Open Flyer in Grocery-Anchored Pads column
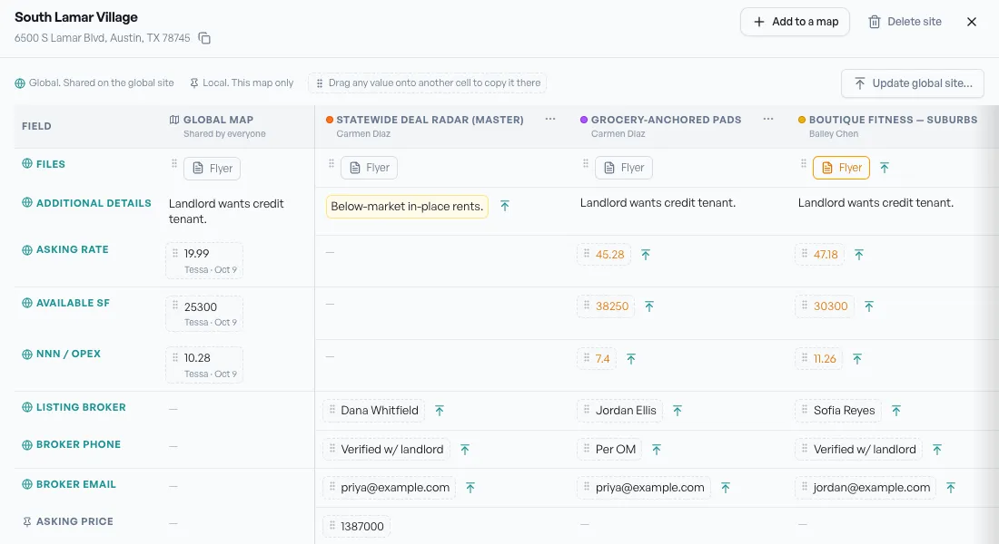Image resolution: width=999 pixels, height=544 pixels. [x=624, y=168]
